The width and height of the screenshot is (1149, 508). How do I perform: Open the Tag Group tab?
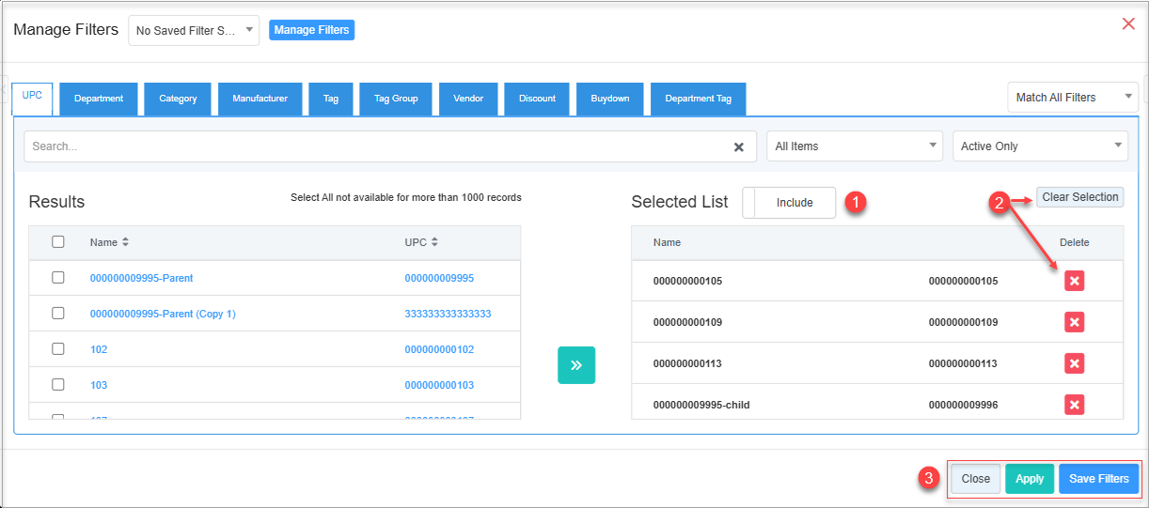396,99
